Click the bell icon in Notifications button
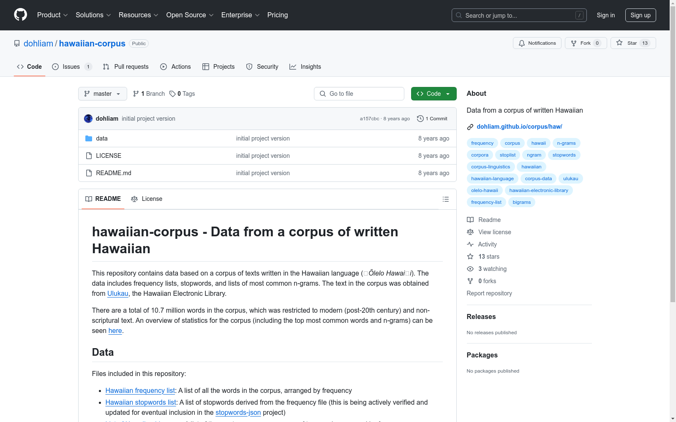 [522, 43]
